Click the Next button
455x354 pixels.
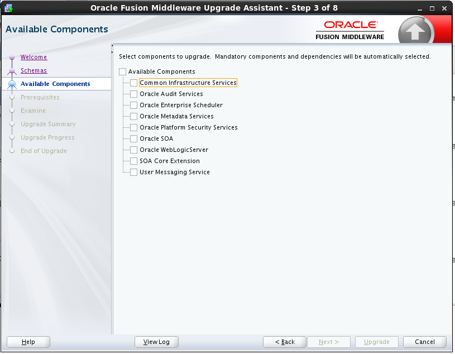(x=329, y=342)
